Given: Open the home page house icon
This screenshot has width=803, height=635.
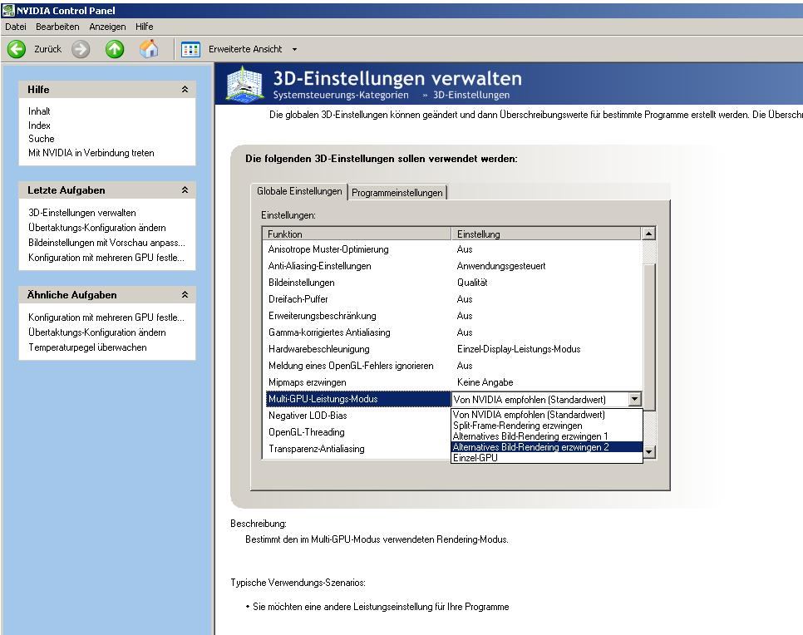Looking at the screenshot, I should [149, 49].
